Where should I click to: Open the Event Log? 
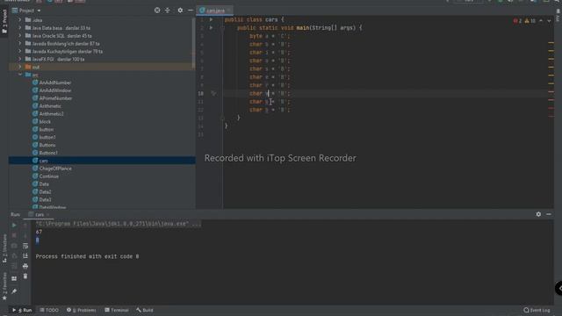click(x=537, y=310)
